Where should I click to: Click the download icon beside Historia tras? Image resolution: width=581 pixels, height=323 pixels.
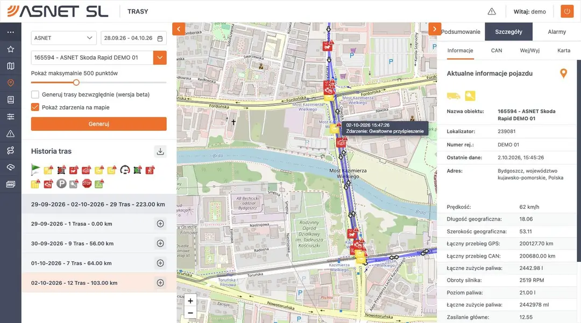coord(160,151)
